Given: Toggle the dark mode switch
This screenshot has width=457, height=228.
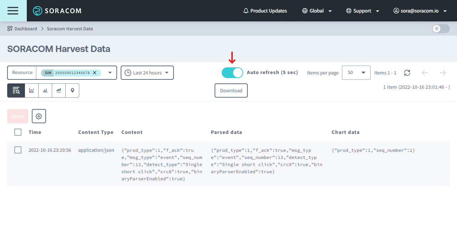Looking at the screenshot, I should [440, 28].
